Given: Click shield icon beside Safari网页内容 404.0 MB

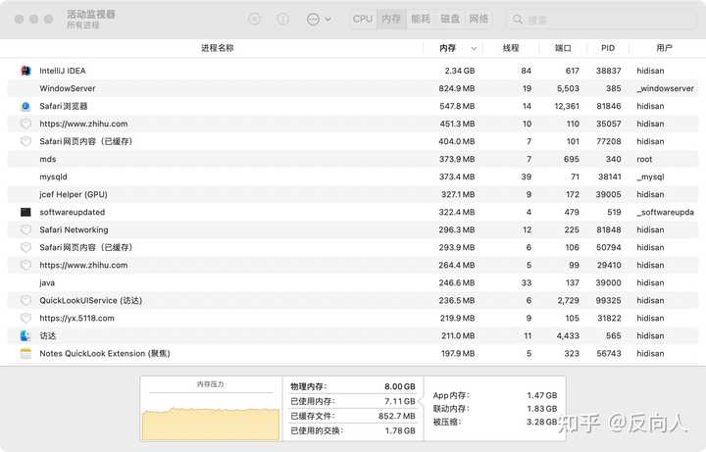Looking at the screenshot, I should 25,141.
